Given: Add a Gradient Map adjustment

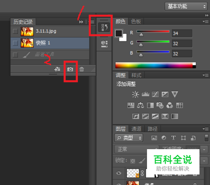Looking at the screenshot, I should coord(175,116).
